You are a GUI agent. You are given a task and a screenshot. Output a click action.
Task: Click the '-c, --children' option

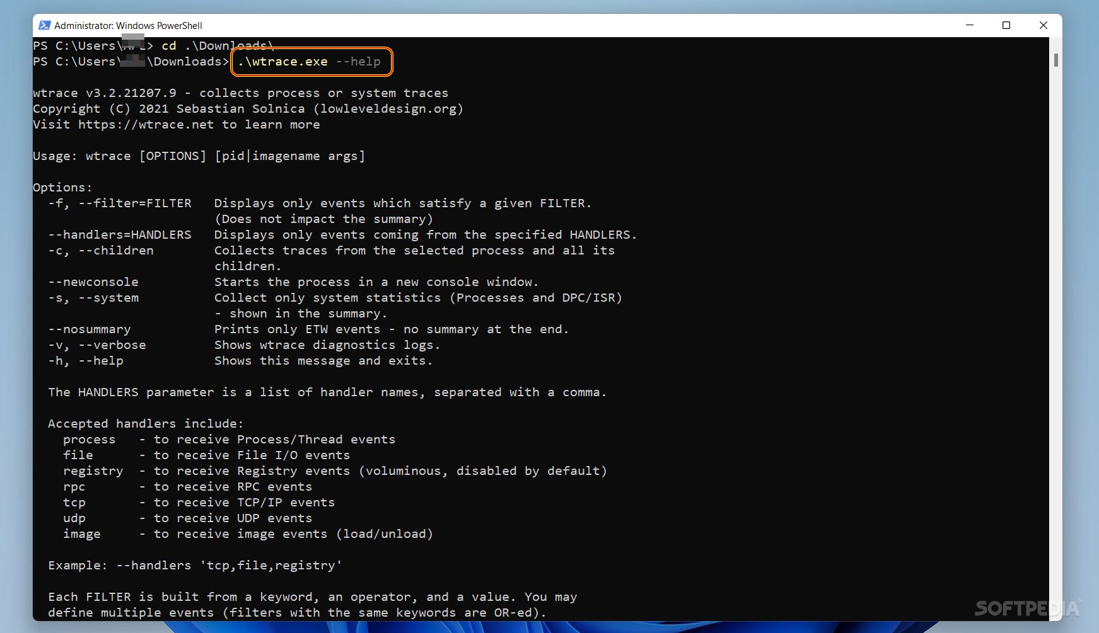101,251
